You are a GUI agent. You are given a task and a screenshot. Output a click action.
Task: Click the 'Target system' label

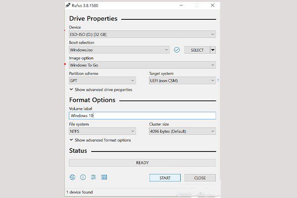tap(161, 73)
